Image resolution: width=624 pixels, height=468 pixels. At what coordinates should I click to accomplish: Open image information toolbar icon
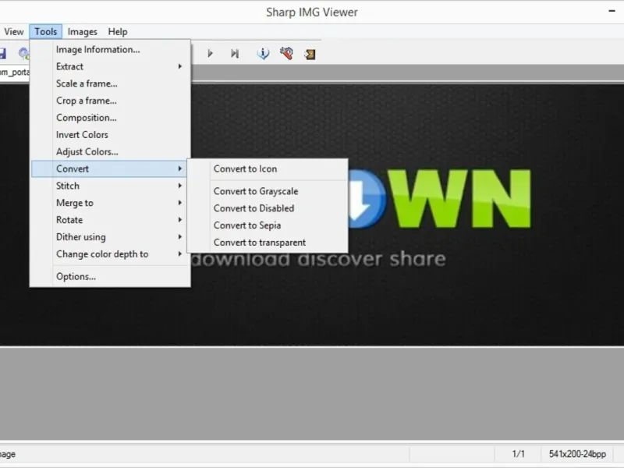[x=263, y=53]
